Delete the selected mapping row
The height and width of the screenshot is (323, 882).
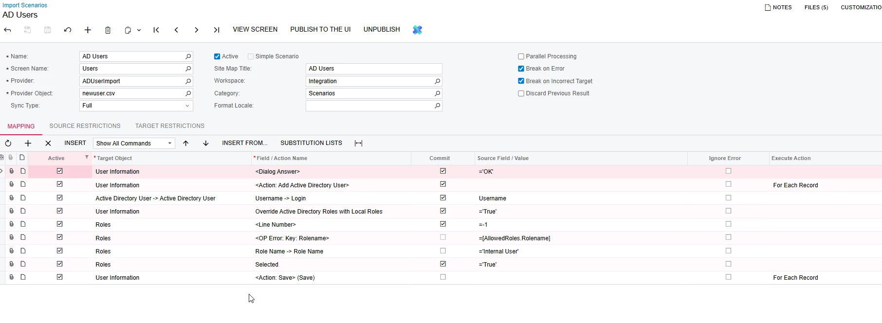48,143
